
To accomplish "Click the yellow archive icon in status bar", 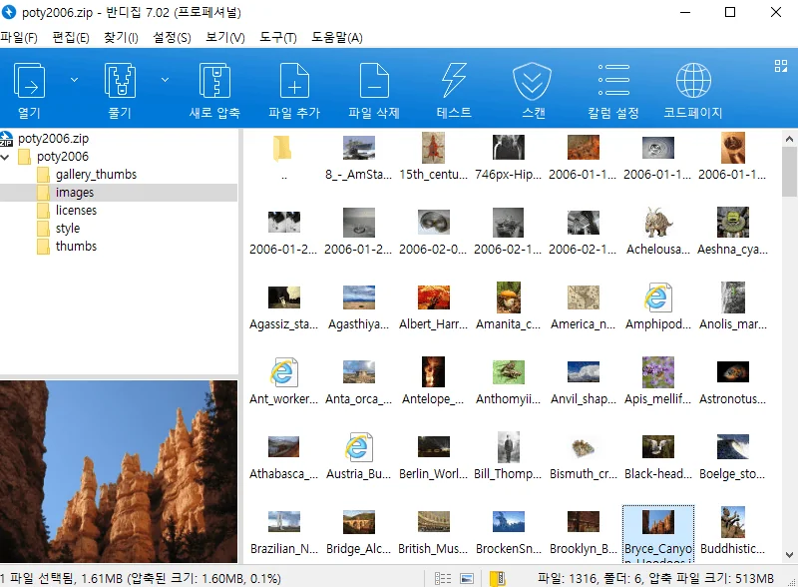I will pos(497,578).
